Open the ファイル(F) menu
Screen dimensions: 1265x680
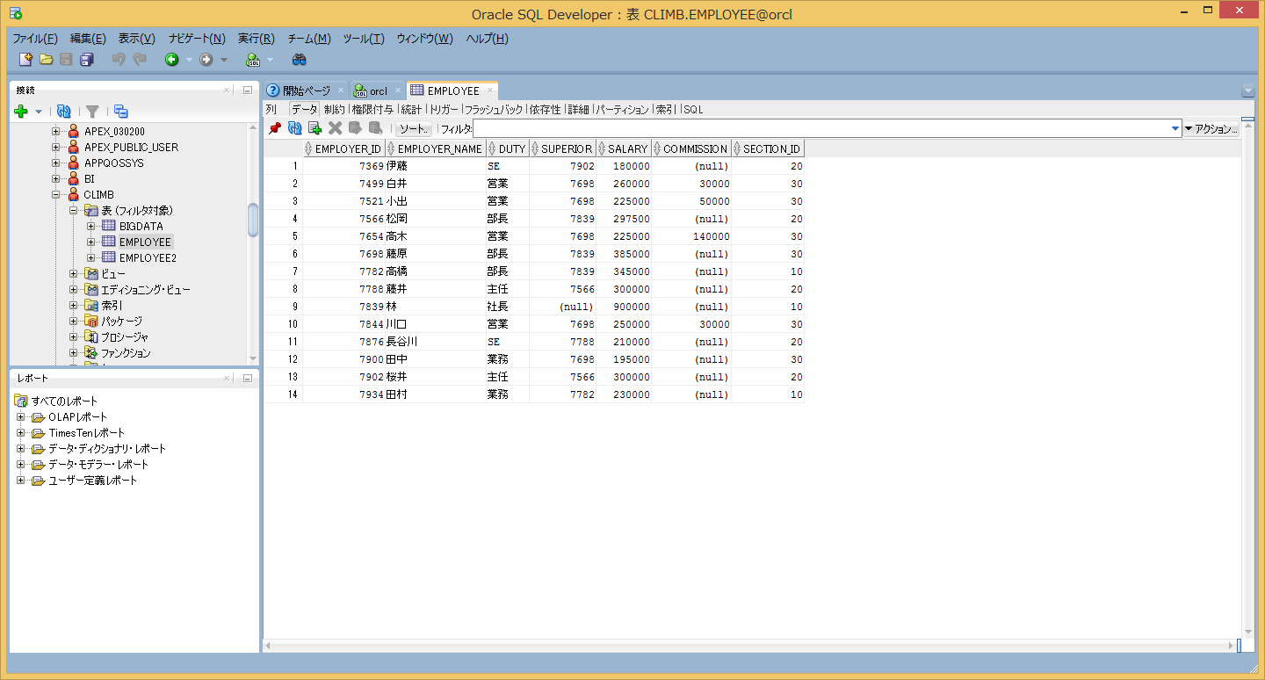35,39
